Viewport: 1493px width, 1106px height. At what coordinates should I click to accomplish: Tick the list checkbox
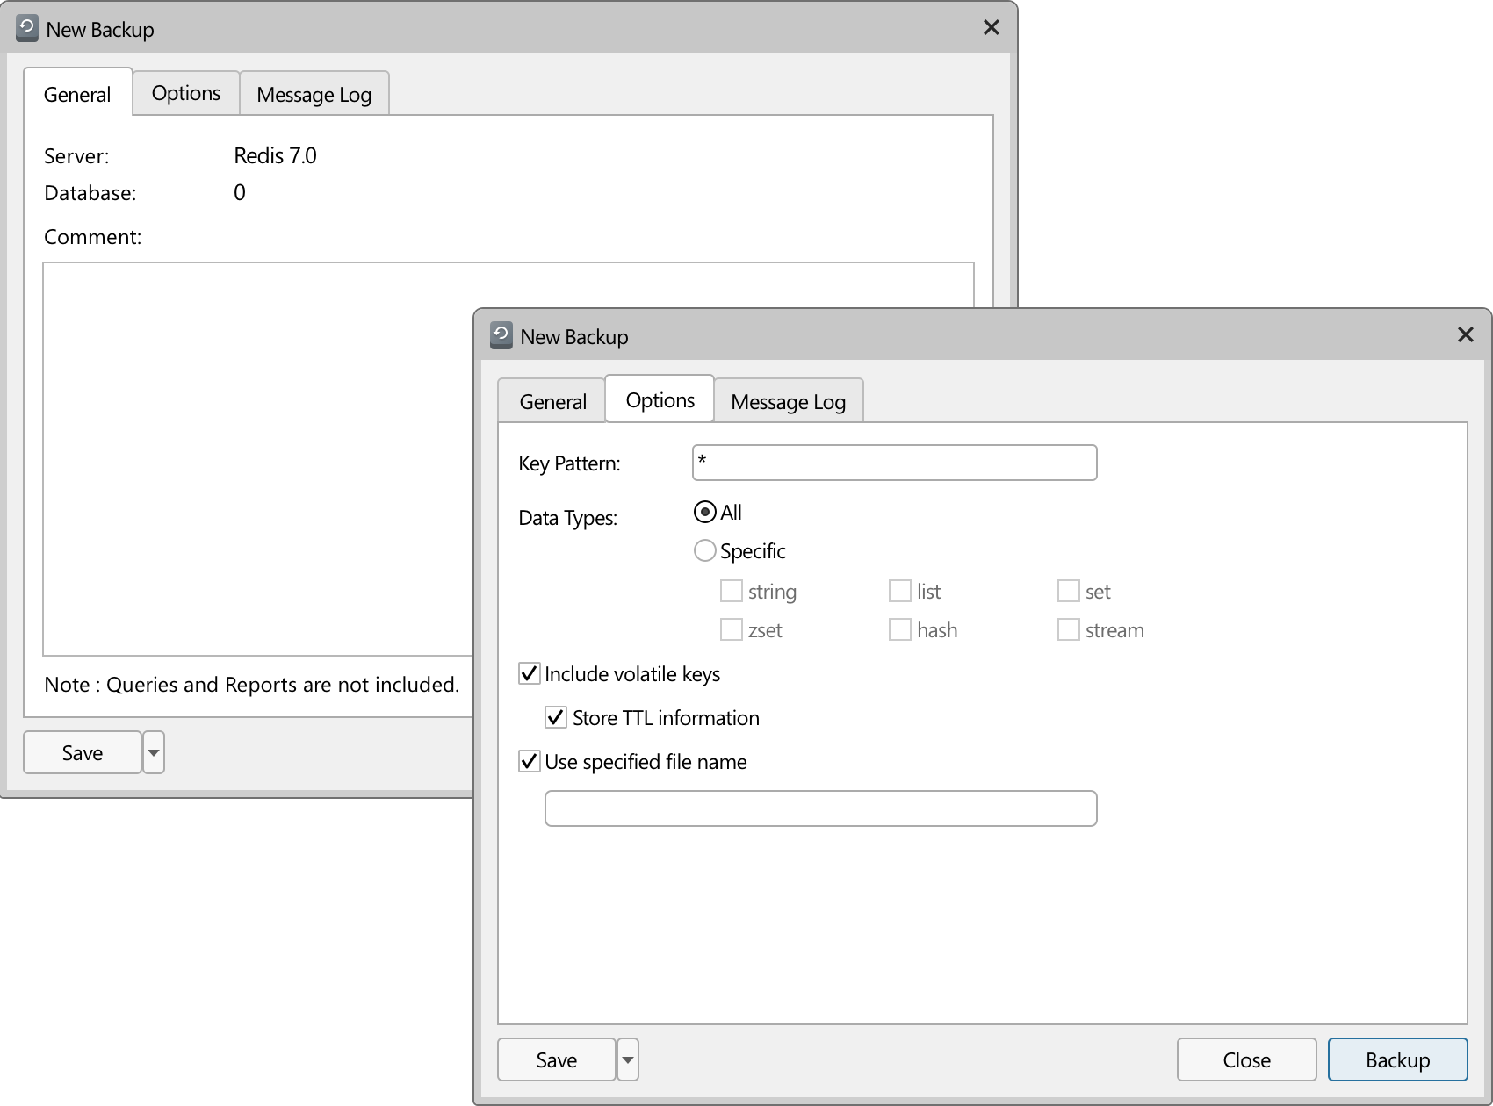(899, 591)
